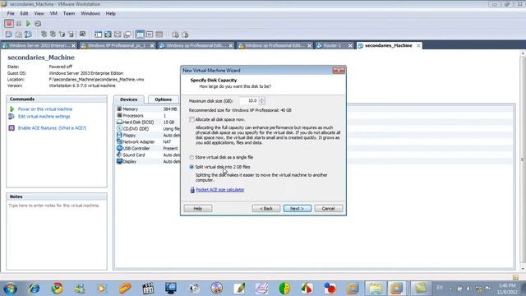The width and height of the screenshot is (526, 296).
Task: Click the highlighted Summary view toolbar icon
Action: tap(140, 35)
